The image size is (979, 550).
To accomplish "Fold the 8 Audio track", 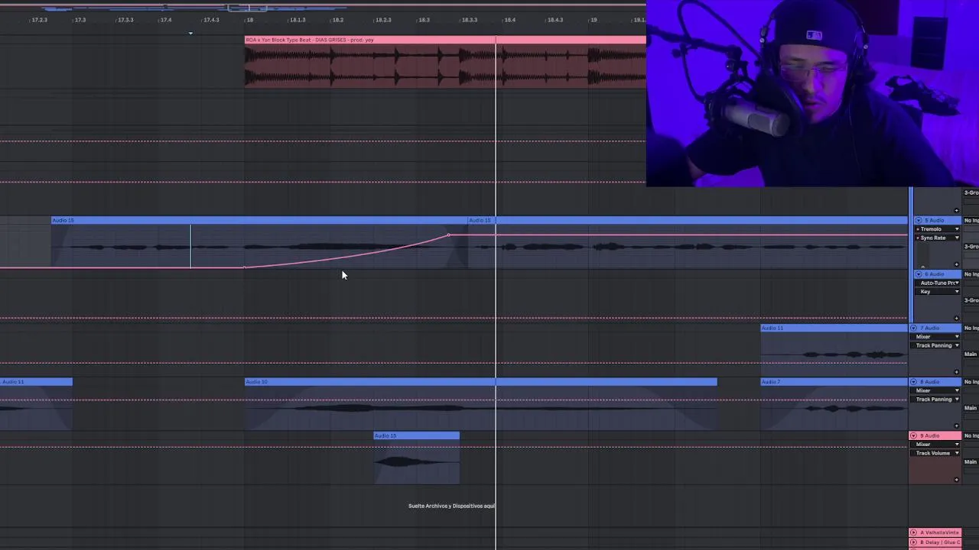I will 913,382.
